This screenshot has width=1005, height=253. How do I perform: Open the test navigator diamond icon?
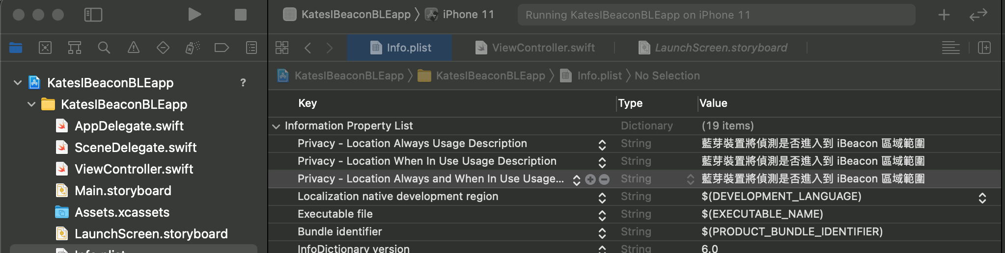coord(163,48)
